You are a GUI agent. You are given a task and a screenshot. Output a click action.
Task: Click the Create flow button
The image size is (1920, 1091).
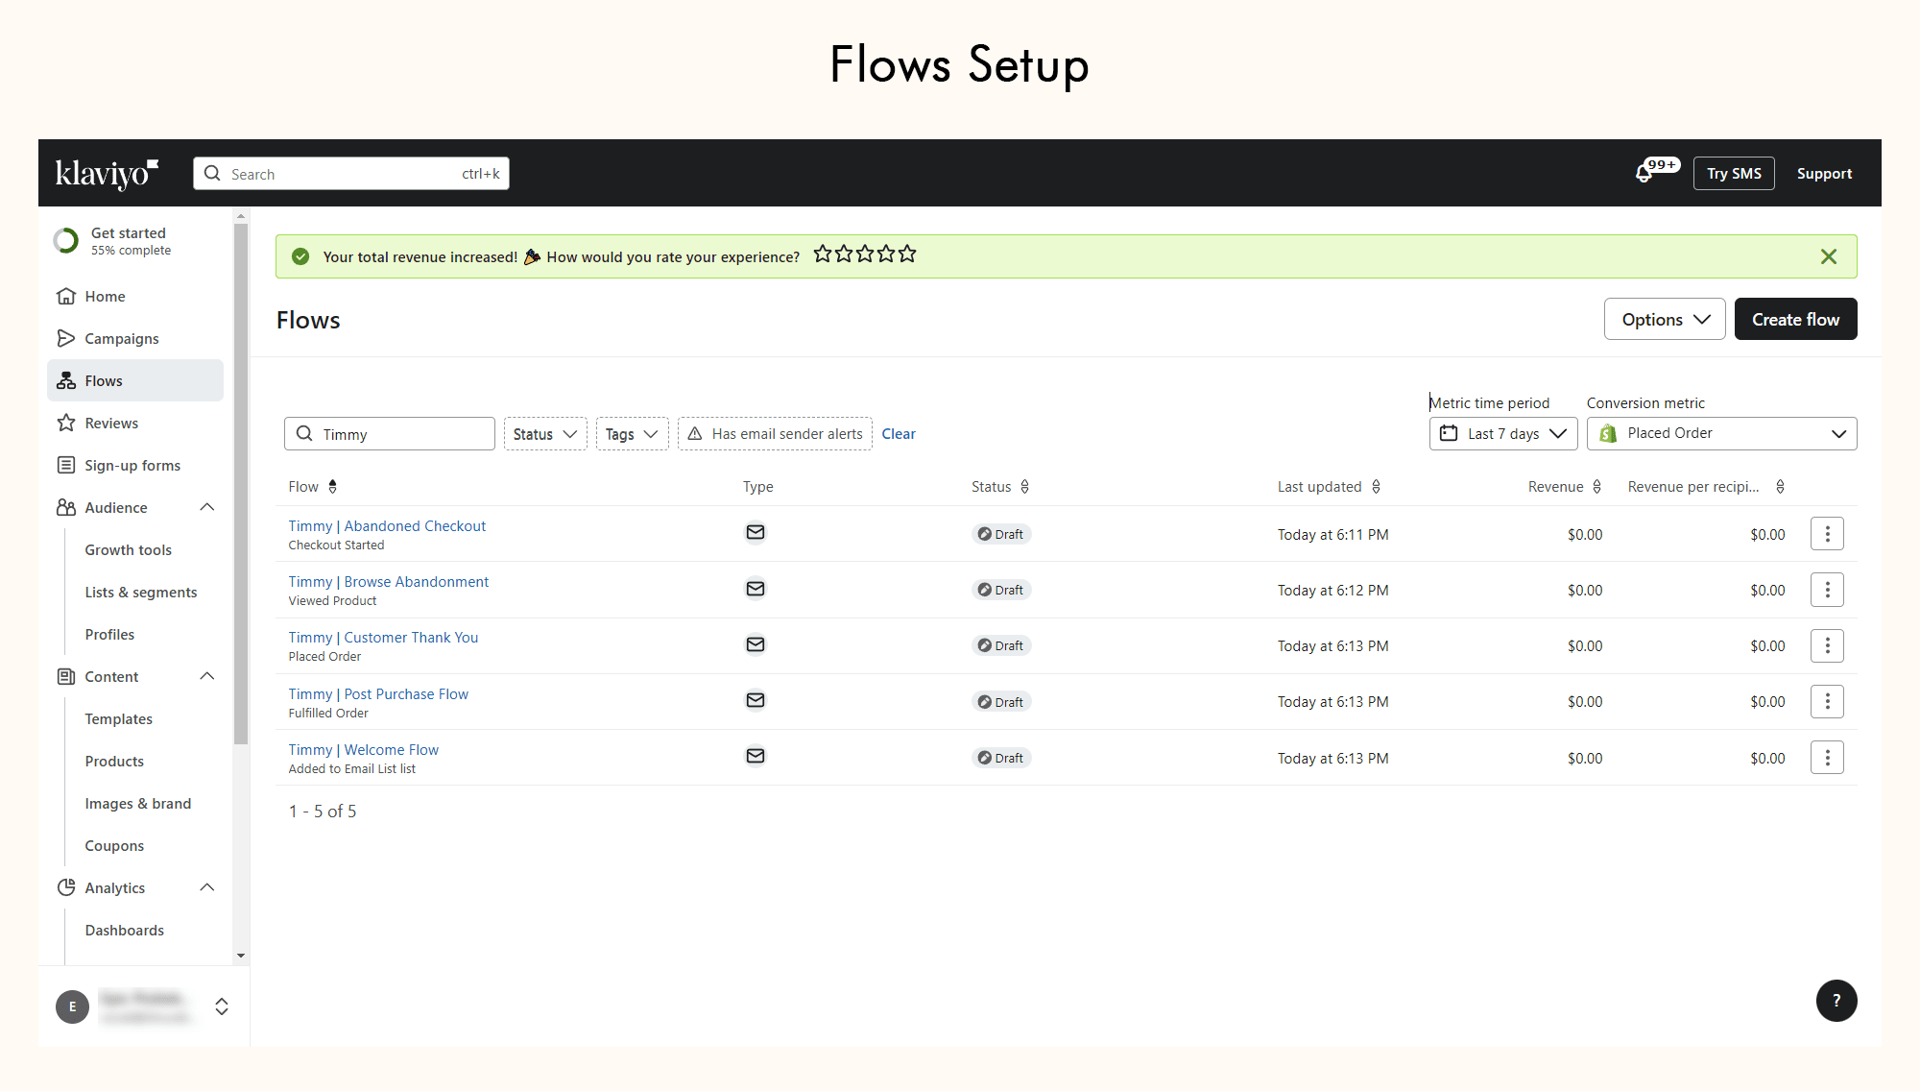[x=1794, y=320]
